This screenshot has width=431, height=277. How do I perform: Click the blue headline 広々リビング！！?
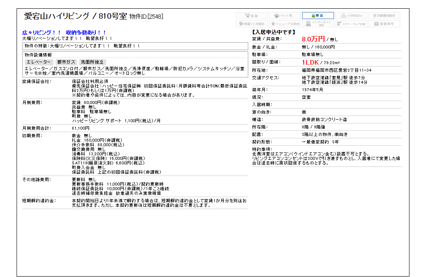(x=41, y=32)
